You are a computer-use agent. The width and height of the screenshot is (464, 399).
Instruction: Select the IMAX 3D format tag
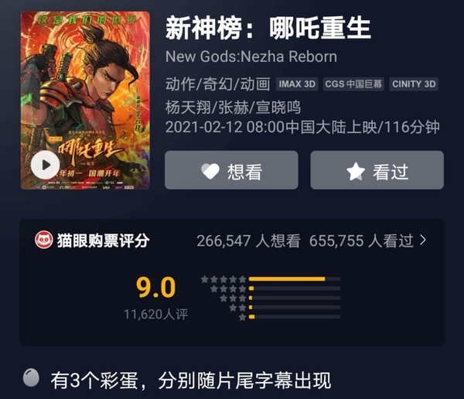(297, 84)
